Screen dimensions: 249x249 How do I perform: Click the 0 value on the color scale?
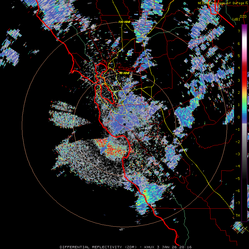coord(239,117)
